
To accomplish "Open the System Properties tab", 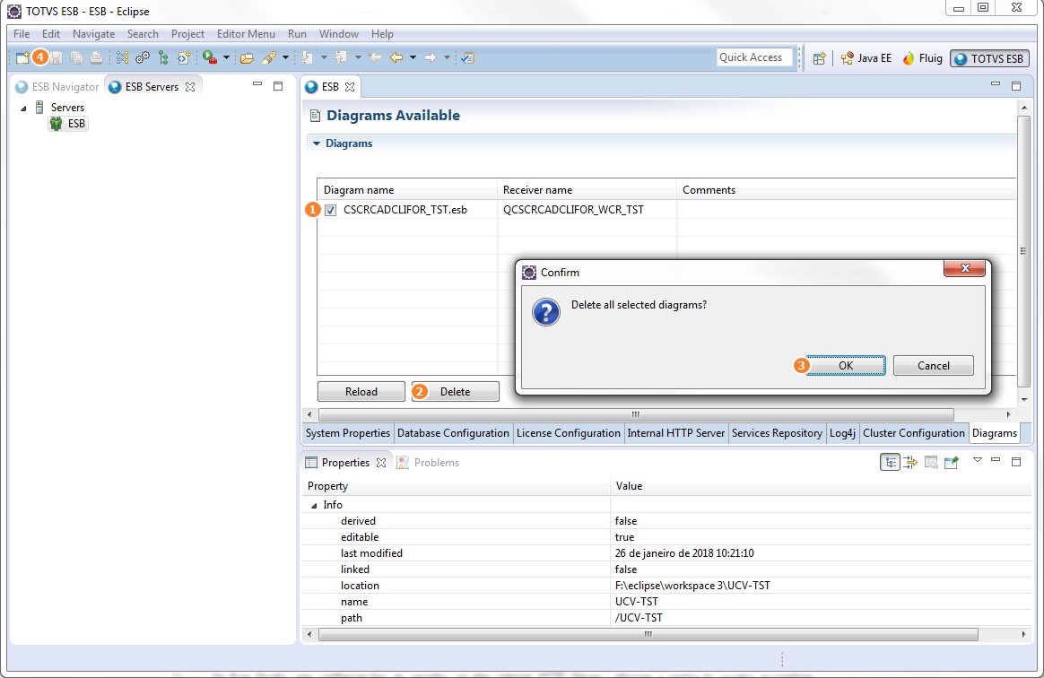I will (x=348, y=433).
